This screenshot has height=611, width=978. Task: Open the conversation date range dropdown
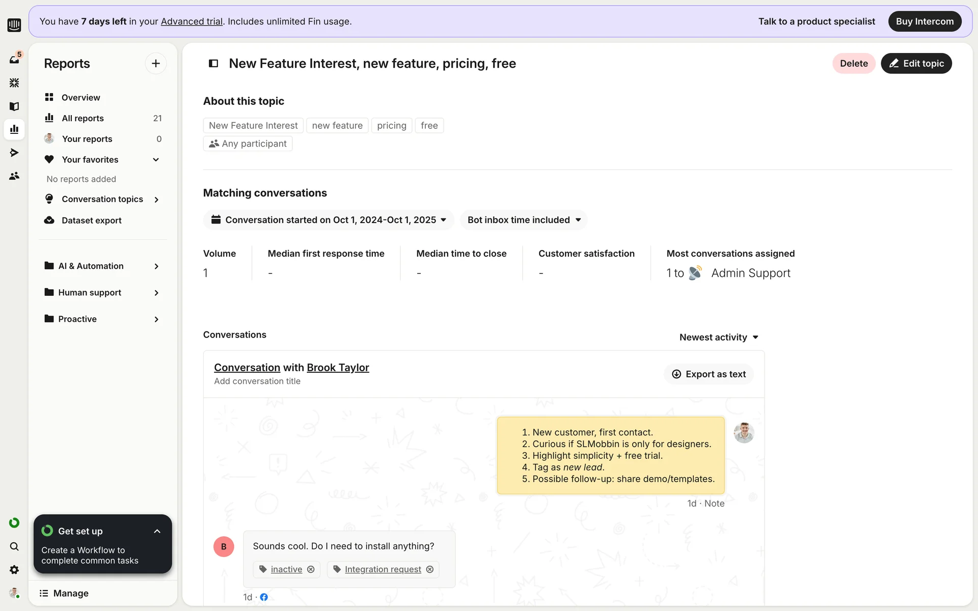click(x=329, y=220)
